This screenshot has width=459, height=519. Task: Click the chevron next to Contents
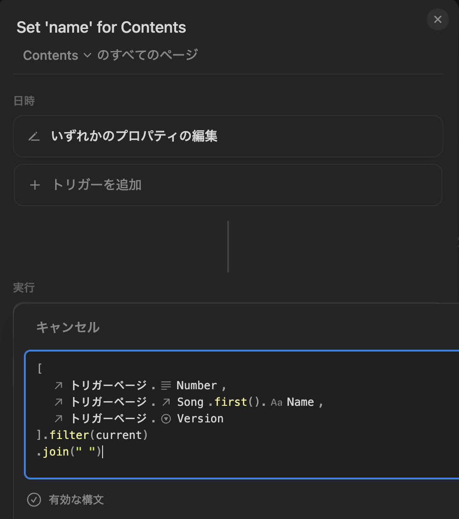click(87, 55)
